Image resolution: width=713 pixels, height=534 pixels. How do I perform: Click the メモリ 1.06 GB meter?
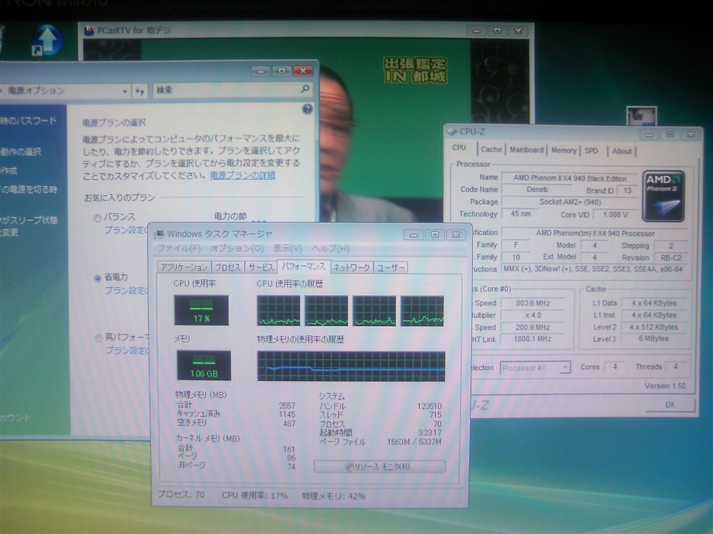(x=204, y=366)
